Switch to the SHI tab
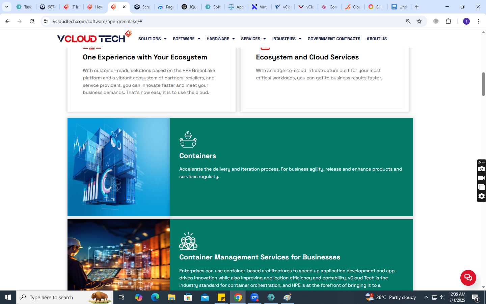 click(376, 7)
